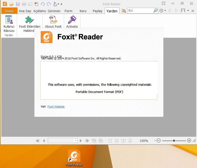Zoom in with plus button
197x168 pixels.
pyautogui.click(x=189, y=141)
